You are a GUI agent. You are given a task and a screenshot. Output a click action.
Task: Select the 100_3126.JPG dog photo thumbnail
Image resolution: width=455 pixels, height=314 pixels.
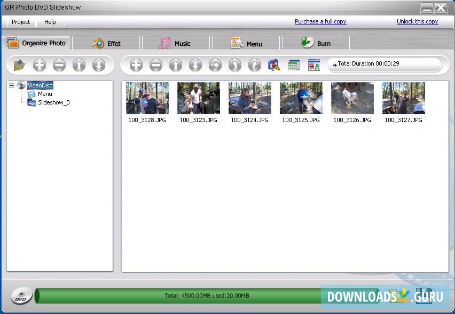pos(352,98)
